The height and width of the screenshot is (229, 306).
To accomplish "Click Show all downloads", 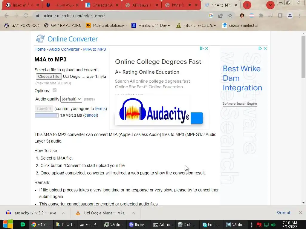I will [x=283, y=213].
